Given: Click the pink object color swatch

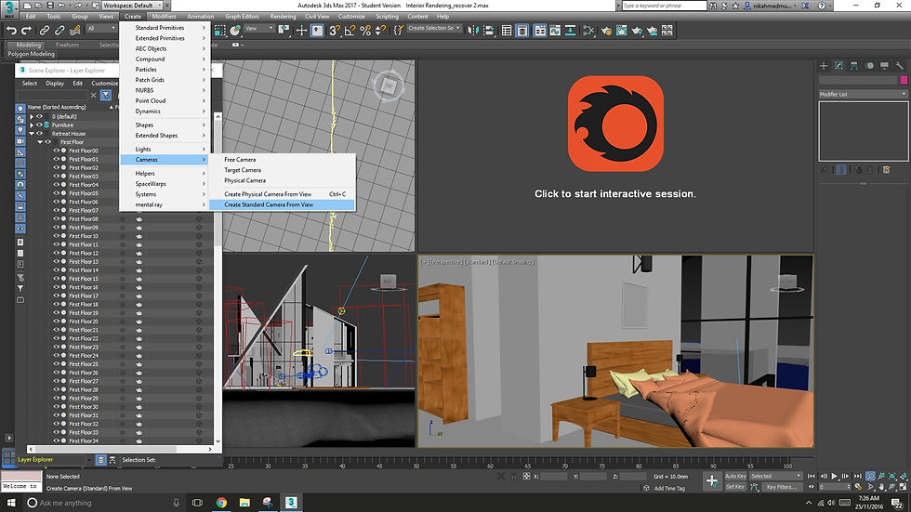Looking at the screenshot, I should [904, 80].
